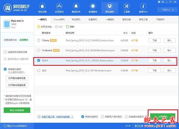Switch to 一键刷机 tab
179x129 pixels.
point(42,19)
